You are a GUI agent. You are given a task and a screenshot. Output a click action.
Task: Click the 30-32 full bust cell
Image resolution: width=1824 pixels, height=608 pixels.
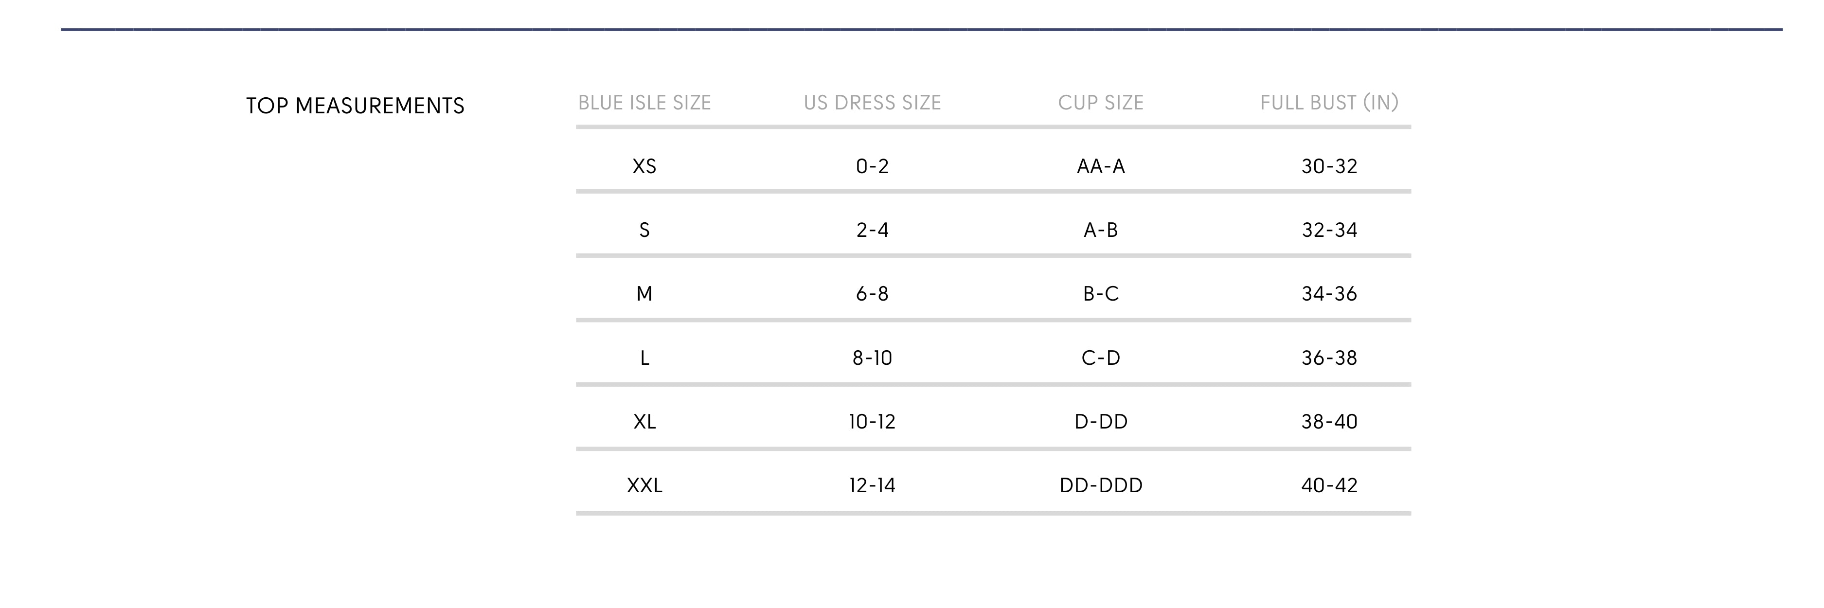(x=1329, y=166)
